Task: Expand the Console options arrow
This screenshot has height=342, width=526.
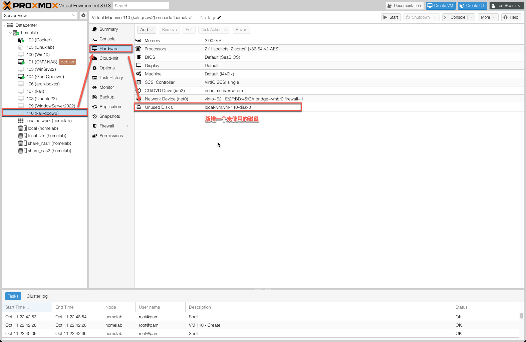Action: [x=471, y=17]
